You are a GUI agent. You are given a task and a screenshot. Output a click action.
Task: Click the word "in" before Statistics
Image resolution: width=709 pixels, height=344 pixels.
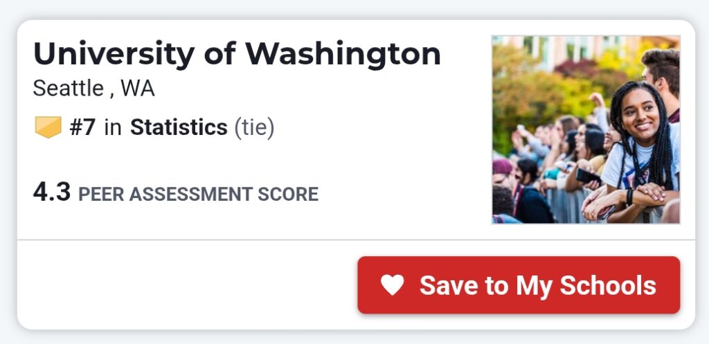click(112, 127)
